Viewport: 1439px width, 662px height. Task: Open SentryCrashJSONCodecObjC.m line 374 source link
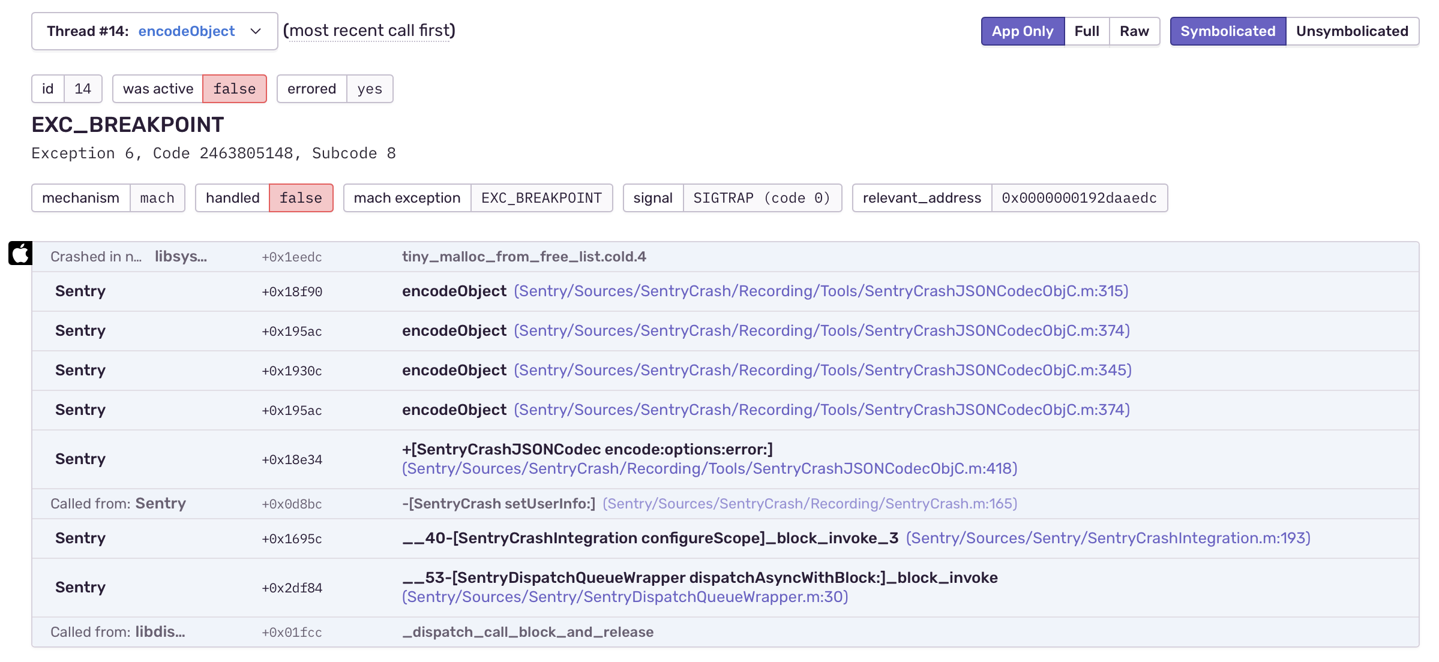[x=822, y=330]
